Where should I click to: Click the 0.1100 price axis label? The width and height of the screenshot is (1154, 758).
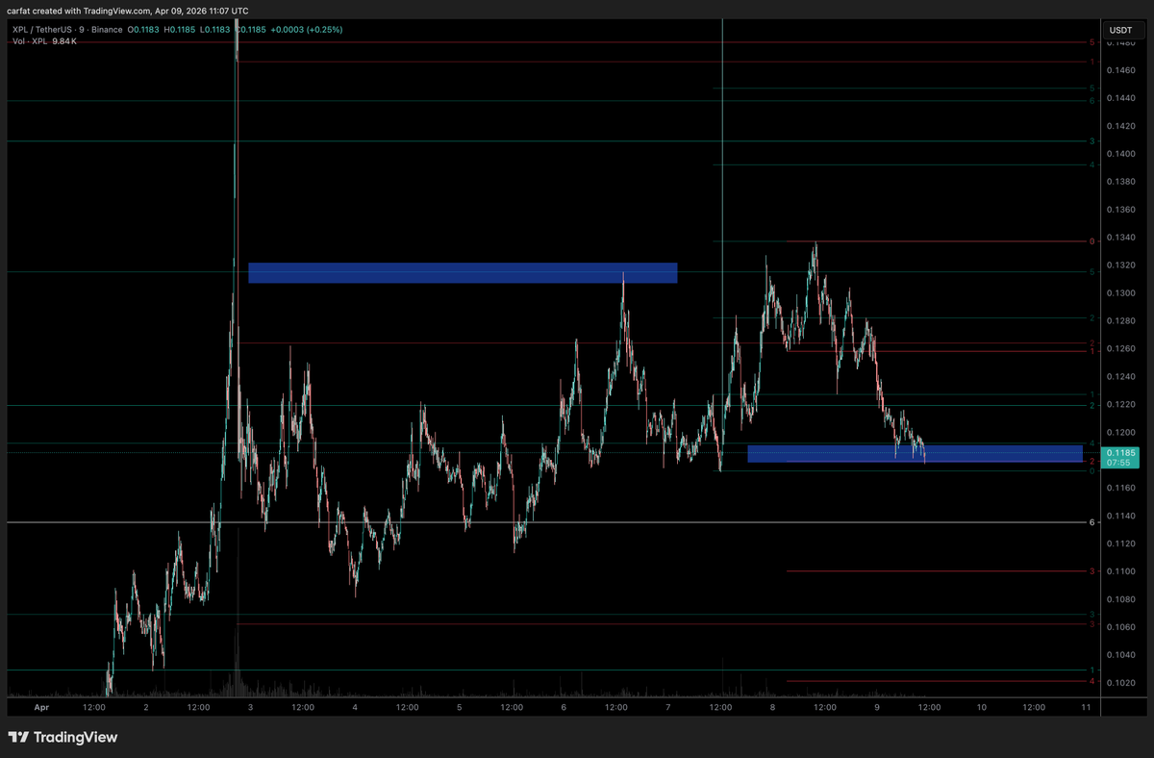[1119, 572]
